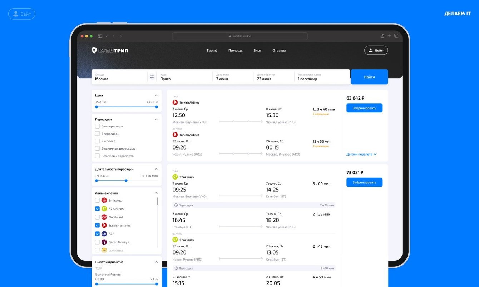
Task: Click the SAS logo in airline filter
Action: point(104,234)
